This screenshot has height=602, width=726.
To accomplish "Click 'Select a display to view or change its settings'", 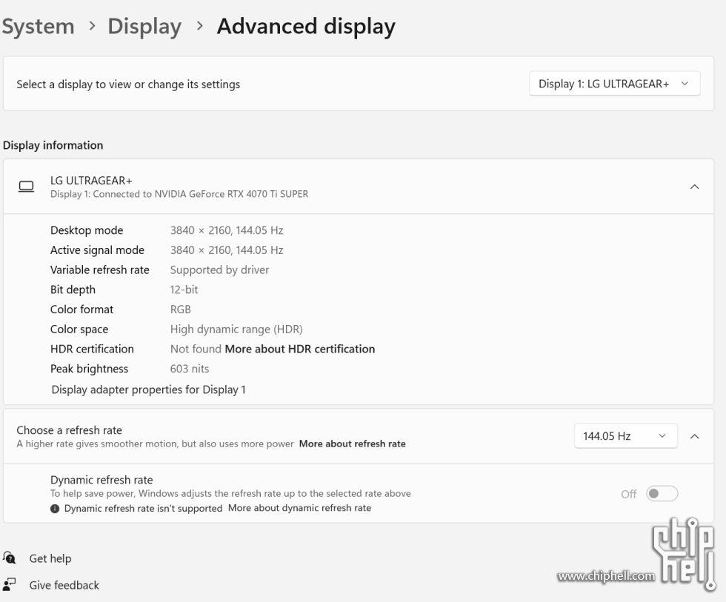I will (x=128, y=84).
